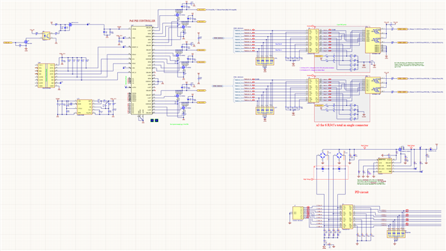Select the upper Ethernet transformer component
The image size is (446, 251).
click(x=314, y=41)
